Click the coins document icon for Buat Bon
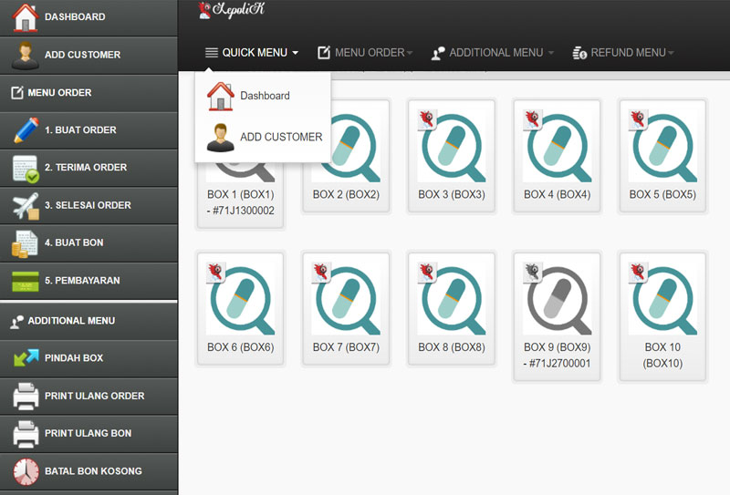 coord(25,243)
